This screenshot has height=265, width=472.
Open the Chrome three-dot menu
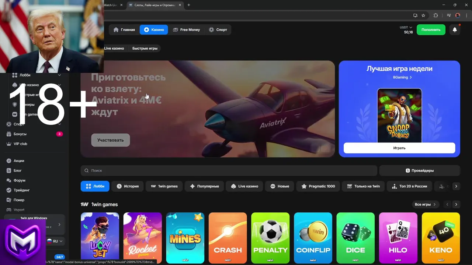coord(466,15)
